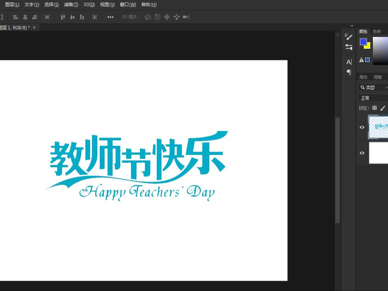Screen dimensions: 388x291
Task: Click the align horizontal centers icon
Action: 25,17
